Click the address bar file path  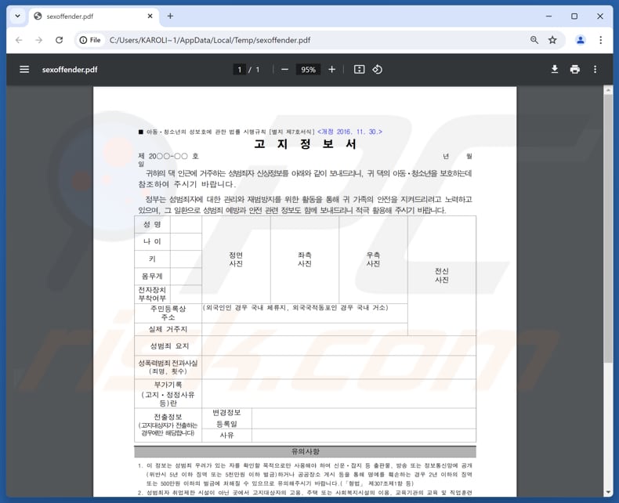[x=210, y=40]
